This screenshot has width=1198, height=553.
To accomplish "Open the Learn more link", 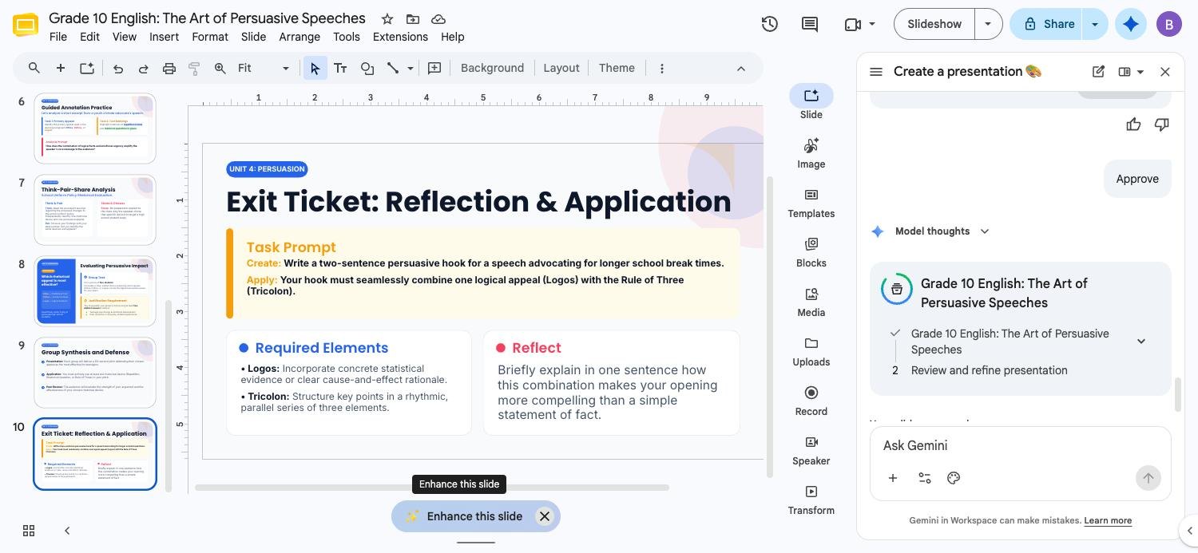I will (1108, 520).
